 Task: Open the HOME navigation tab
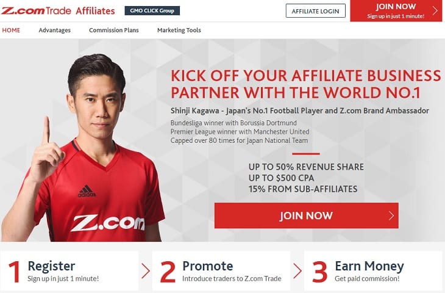pos(11,30)
